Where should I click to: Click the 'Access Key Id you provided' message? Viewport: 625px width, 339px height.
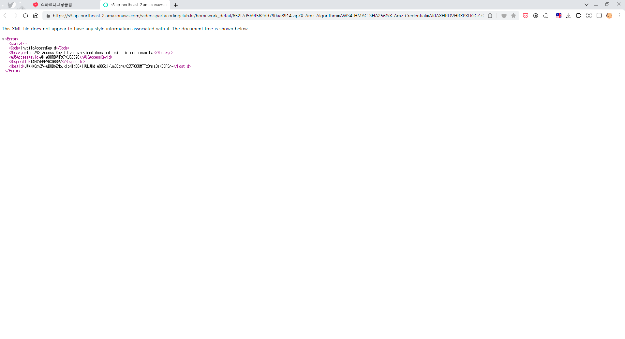click(x=90, y=53)
